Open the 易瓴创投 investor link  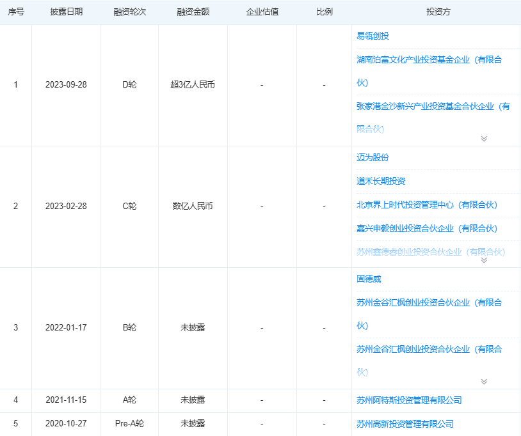(x=365, y=36)
